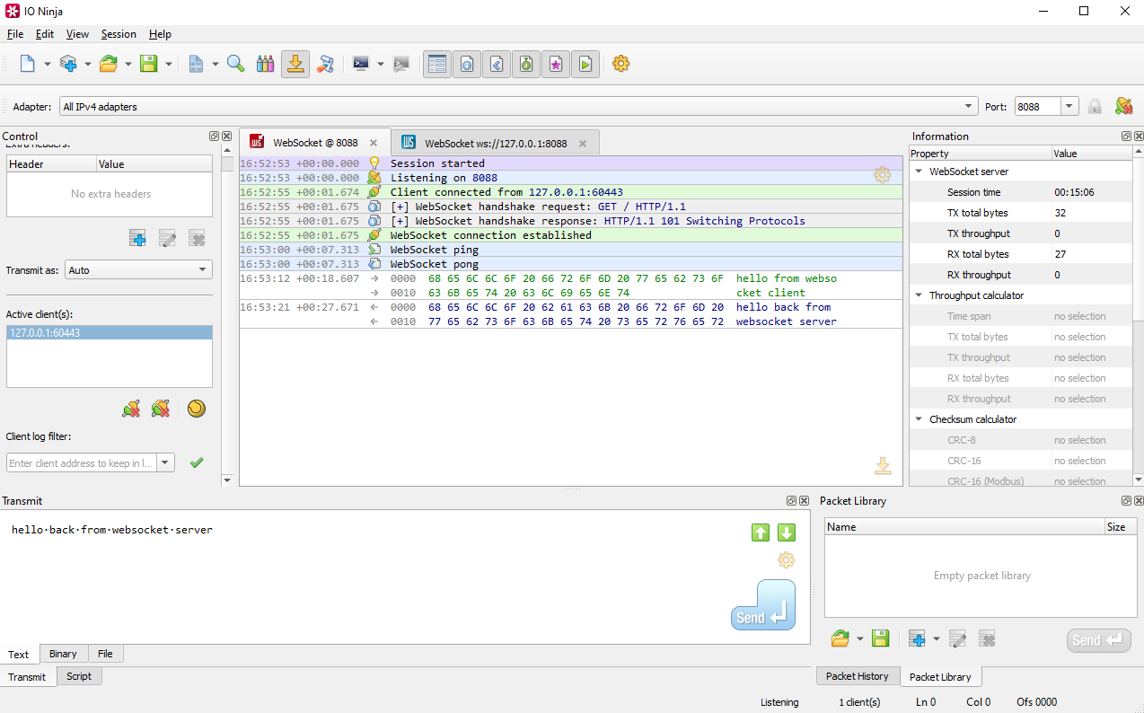This screenshot has height=713, width=1144.
Task: Click the Packet Library open folder icon
Action: 840,639
